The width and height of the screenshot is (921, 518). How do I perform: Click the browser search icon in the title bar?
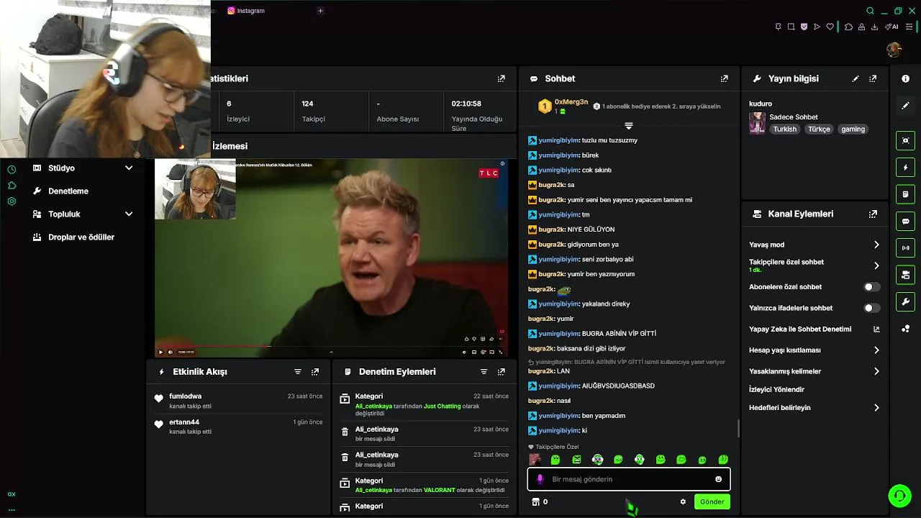(x=870, y=11)
